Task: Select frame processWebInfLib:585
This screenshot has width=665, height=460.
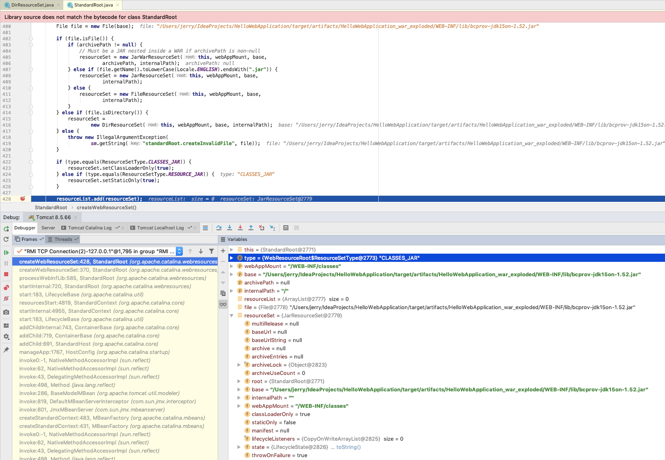Action: coord(115,278)
